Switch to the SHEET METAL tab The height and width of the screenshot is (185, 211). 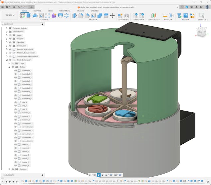pos(65,11)
